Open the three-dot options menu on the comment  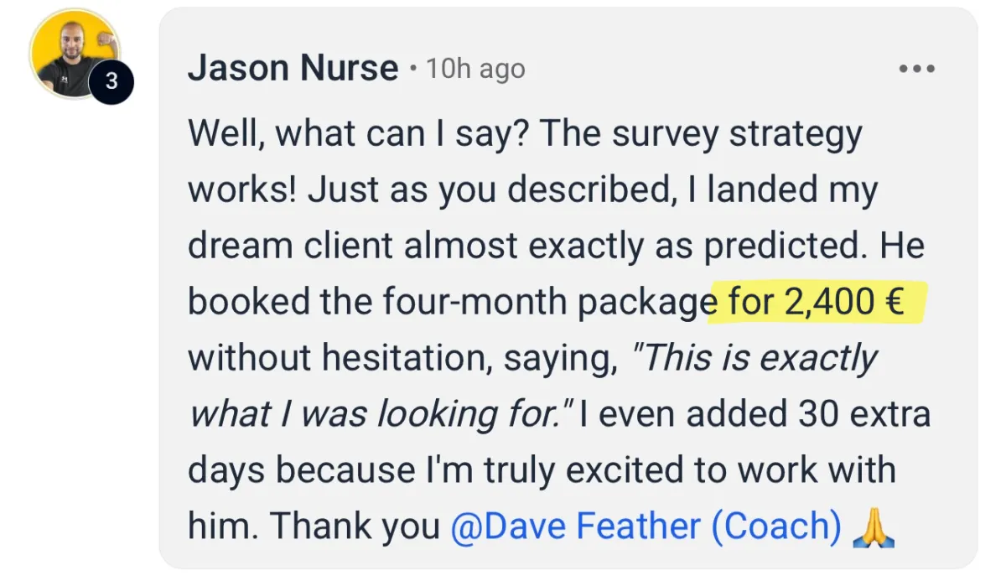click(x=916, y=70)
